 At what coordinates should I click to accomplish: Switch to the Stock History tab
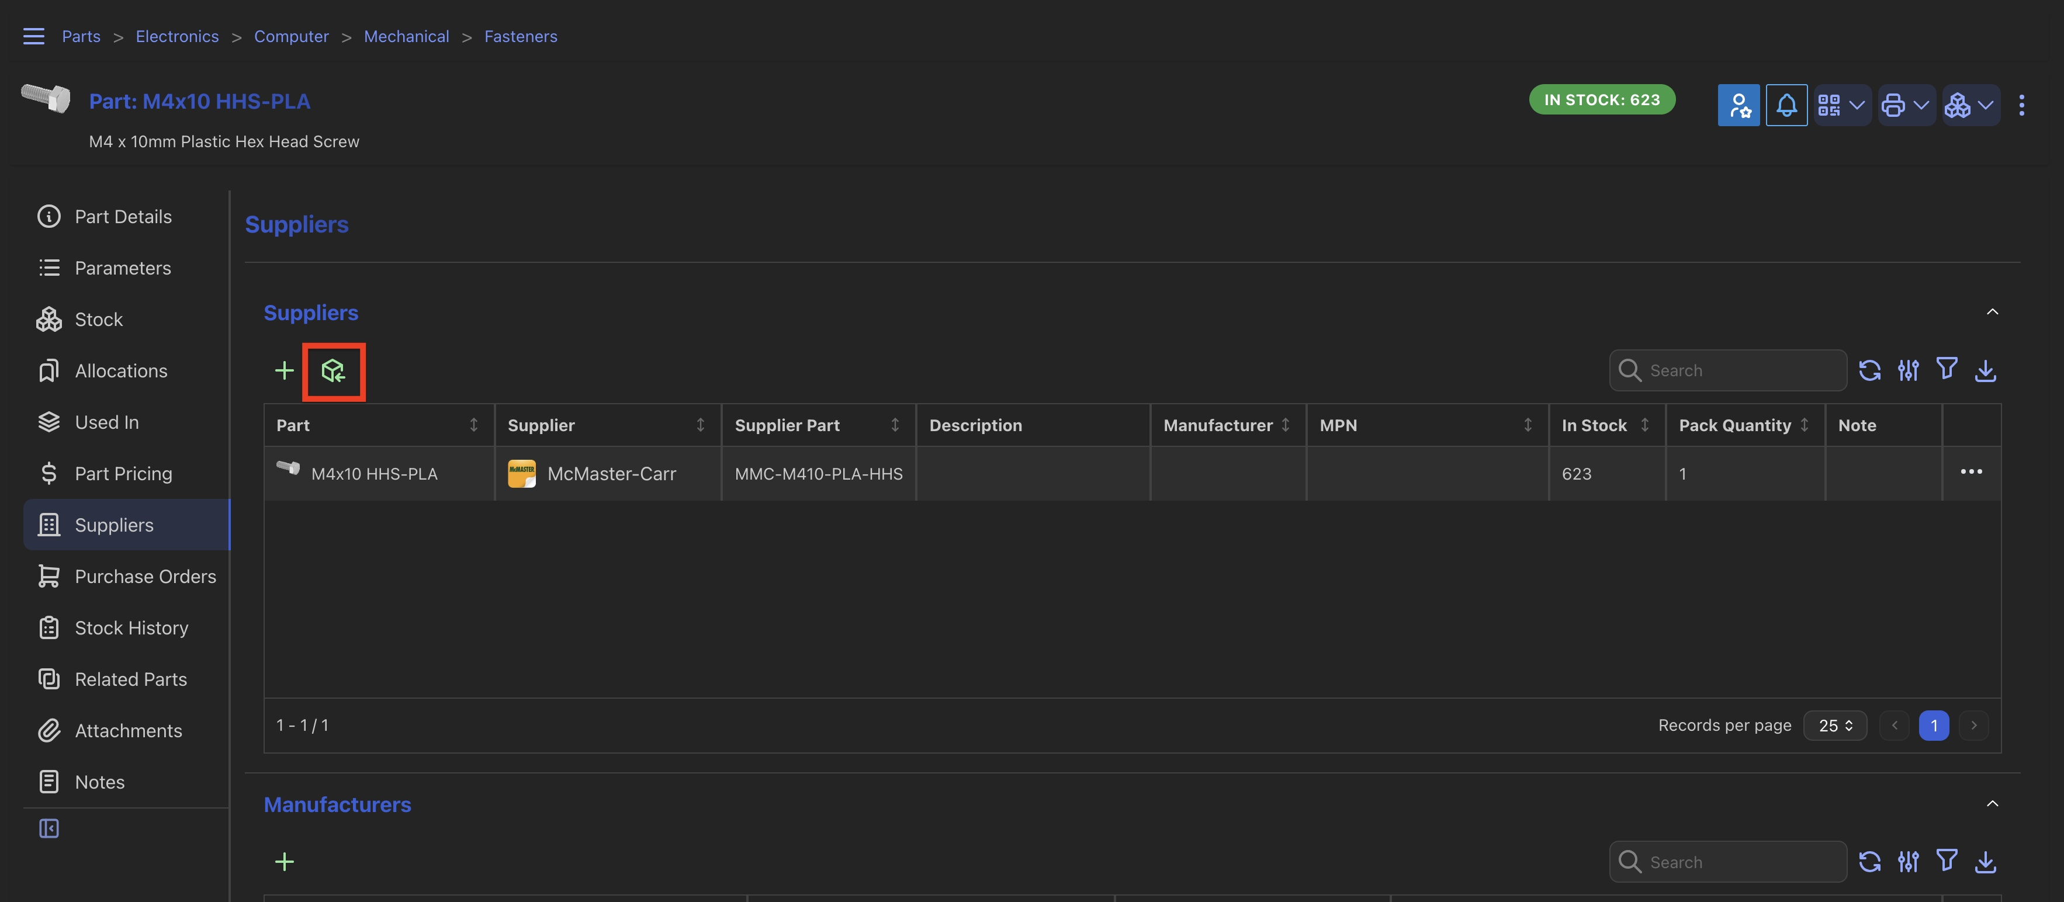[x=131, y=628]
